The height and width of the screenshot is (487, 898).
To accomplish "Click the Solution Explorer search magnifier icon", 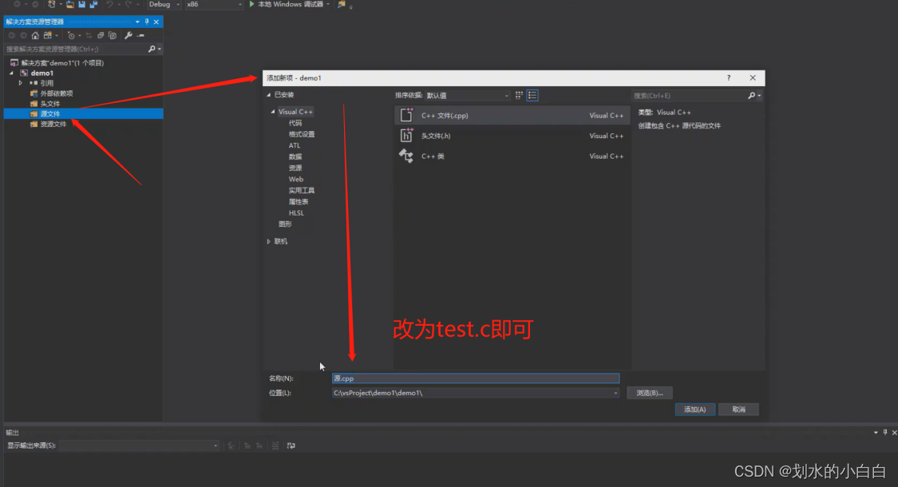I will click(152, 49).
